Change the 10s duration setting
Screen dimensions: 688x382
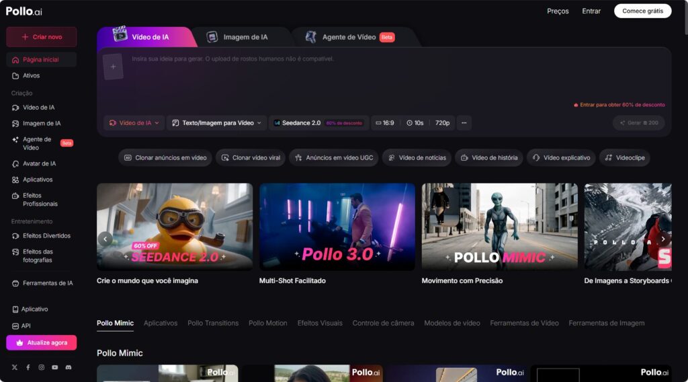[x=415, y=123]
